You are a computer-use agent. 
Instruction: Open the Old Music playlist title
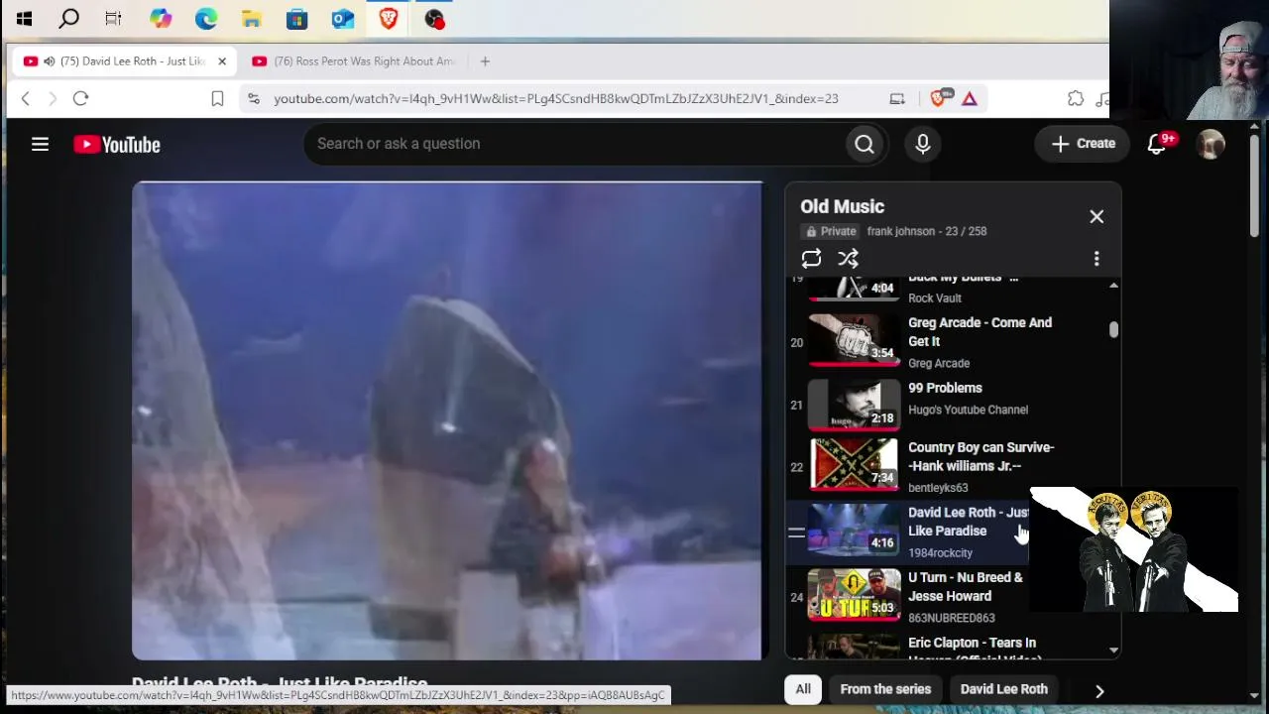click(x=843, y=206)
